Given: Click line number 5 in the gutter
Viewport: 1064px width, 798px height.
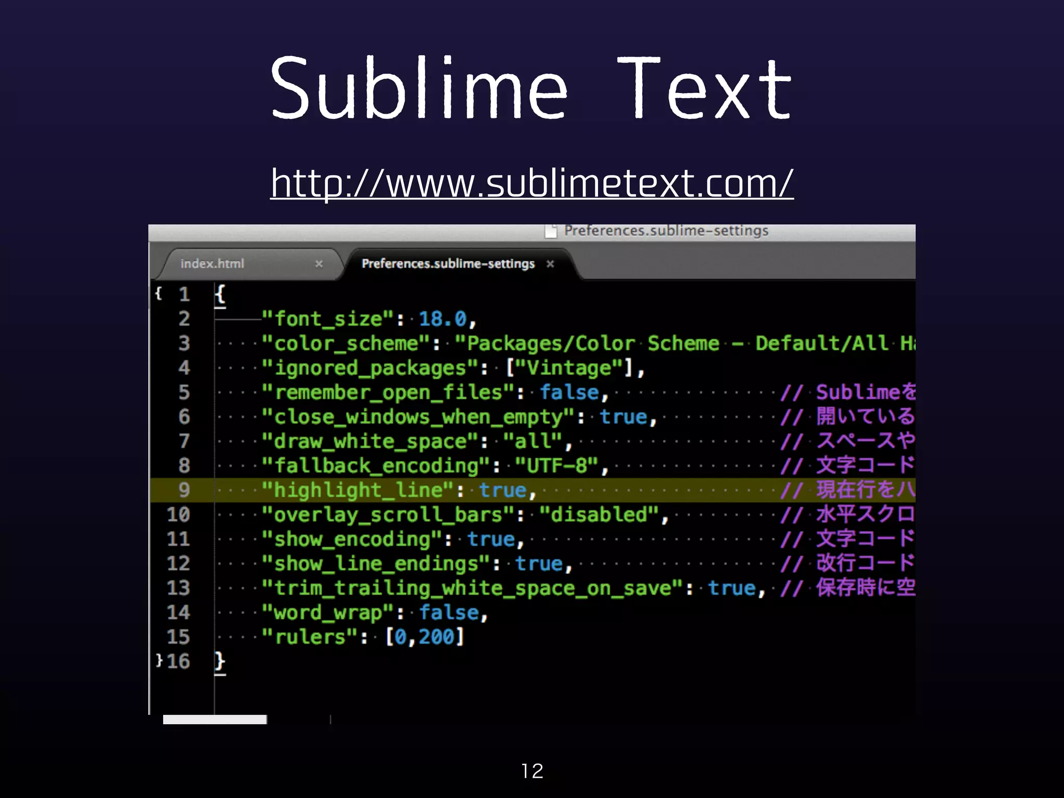Looking at the screenshot, I should pos(184,392).
